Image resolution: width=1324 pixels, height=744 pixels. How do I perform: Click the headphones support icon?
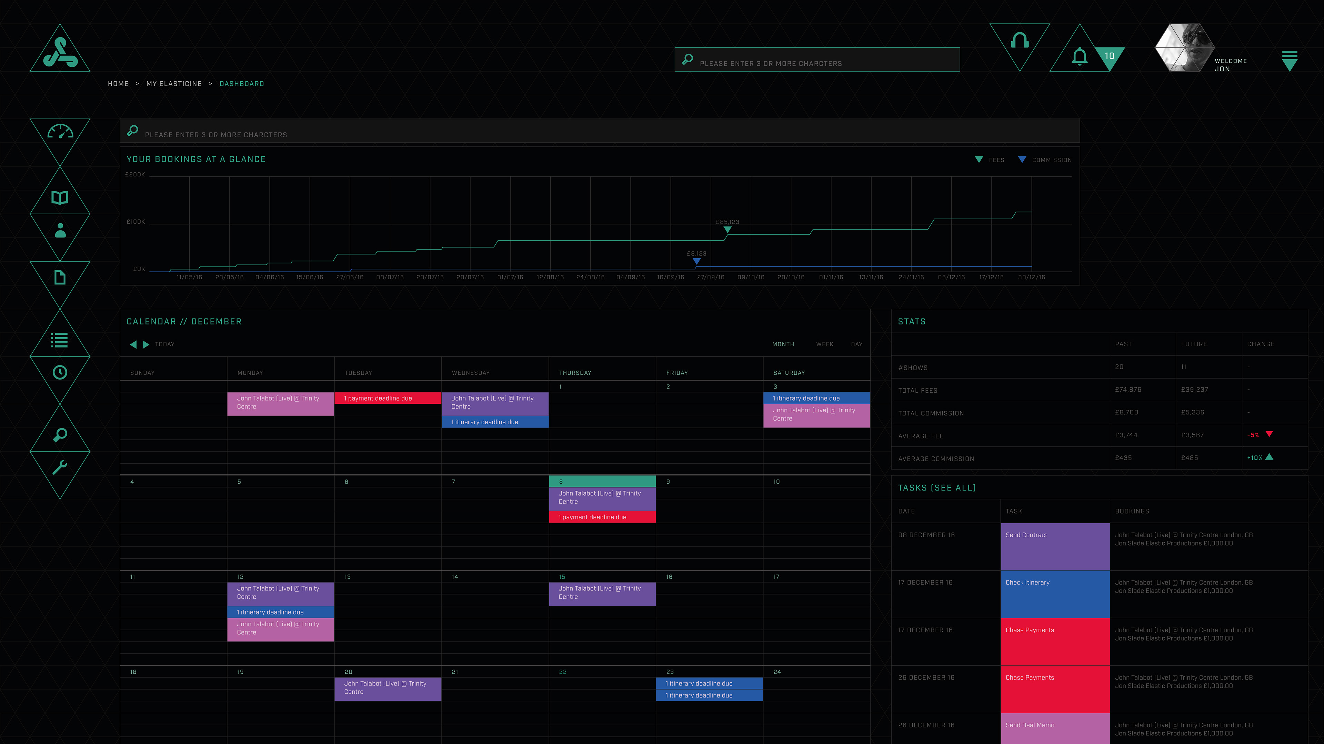[x=1019, y=41]
